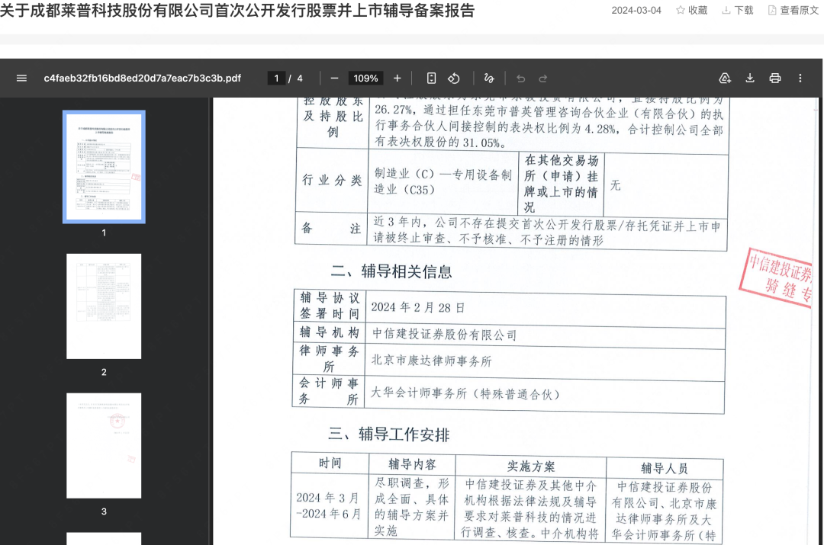Click the 辅导机构 row label
The image size is (824, 545).
point(330,332)
